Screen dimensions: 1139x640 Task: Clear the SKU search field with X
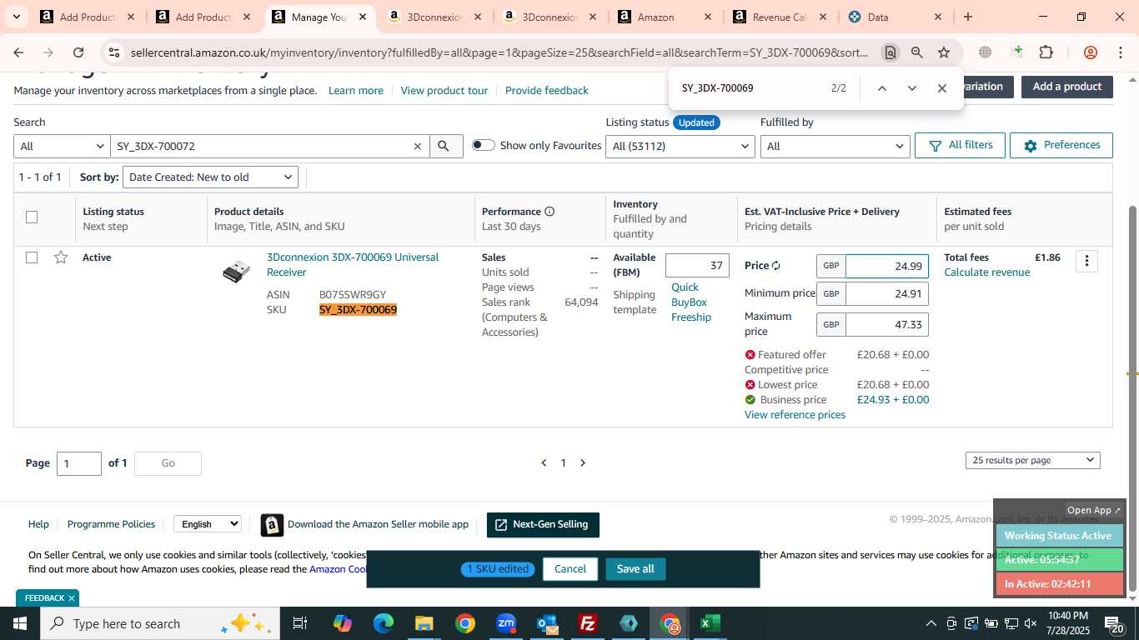point(418,146)
